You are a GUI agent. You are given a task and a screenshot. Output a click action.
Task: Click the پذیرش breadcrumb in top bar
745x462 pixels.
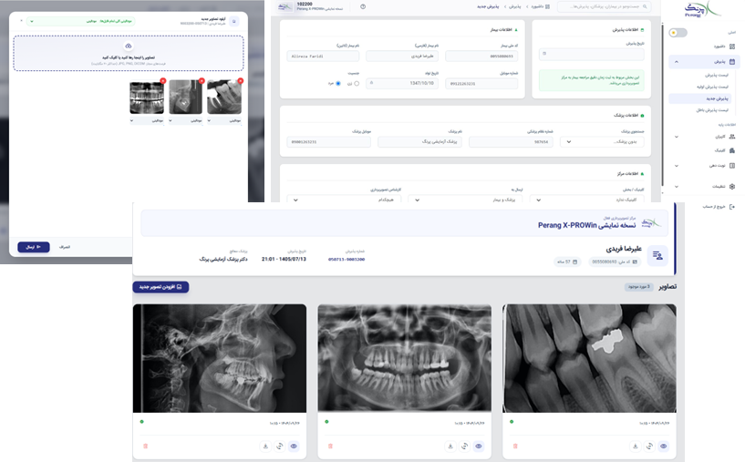(515, 6)
